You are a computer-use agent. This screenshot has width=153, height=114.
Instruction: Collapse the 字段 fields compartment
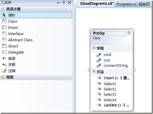[94, 48]
